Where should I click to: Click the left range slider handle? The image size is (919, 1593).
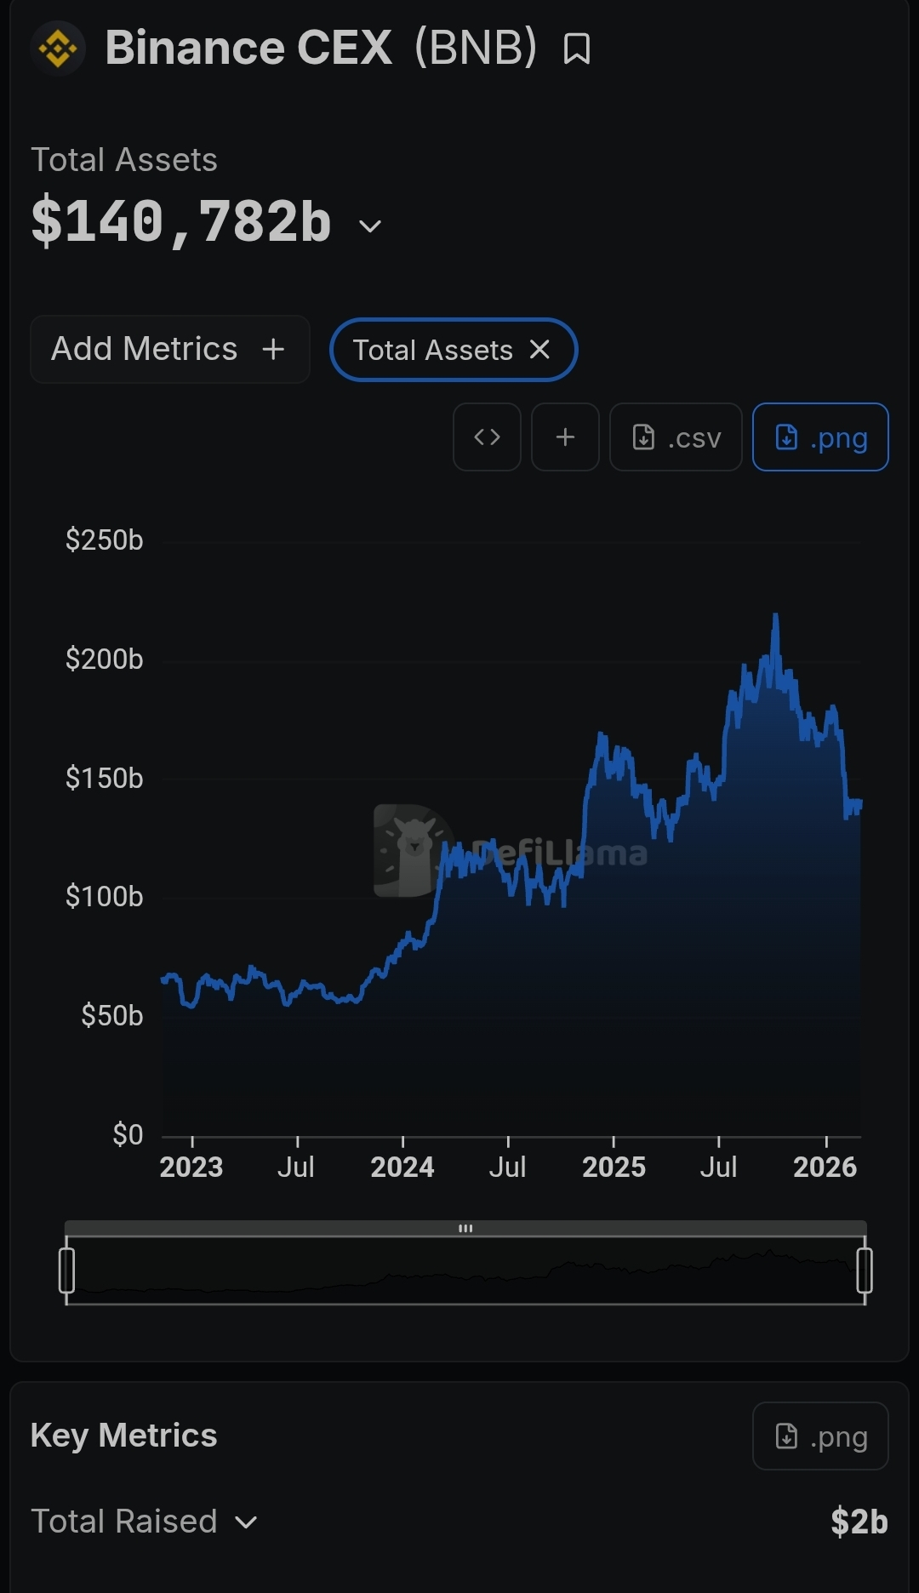[66, 1270]
